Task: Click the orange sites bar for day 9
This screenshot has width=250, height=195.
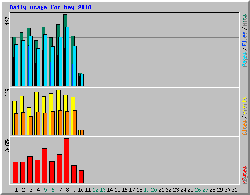Action: 75,122
